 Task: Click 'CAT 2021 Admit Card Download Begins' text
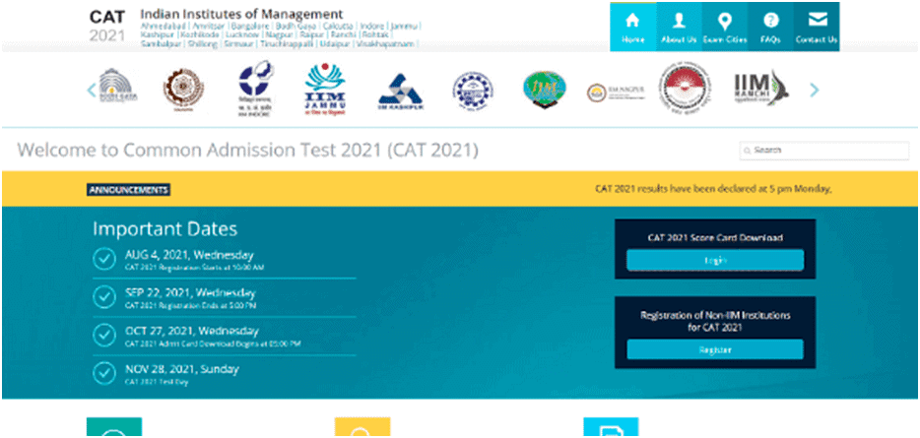(213, 344)
